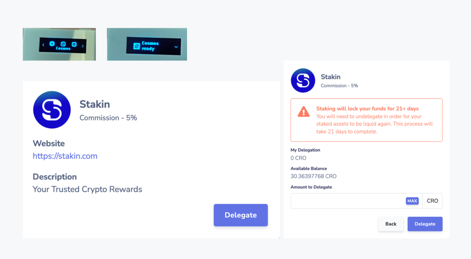Click the 'Your Trusted Crypto Rewards' description text
Screen dimensions: 471x259
(x=87, y=189)
